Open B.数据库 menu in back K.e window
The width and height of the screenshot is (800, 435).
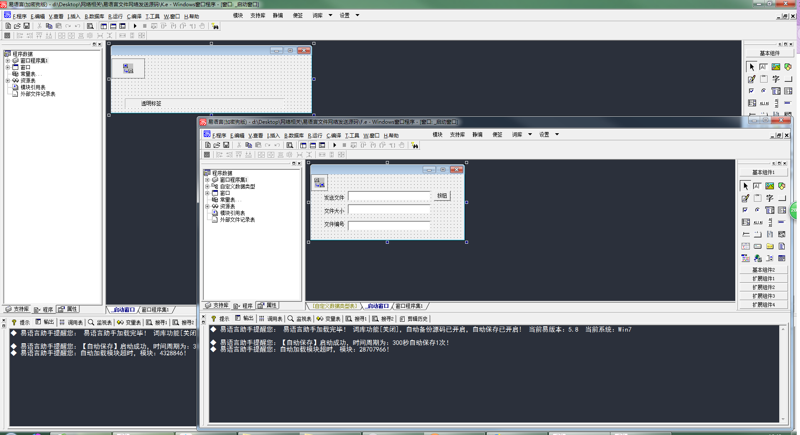click(94, 17)
